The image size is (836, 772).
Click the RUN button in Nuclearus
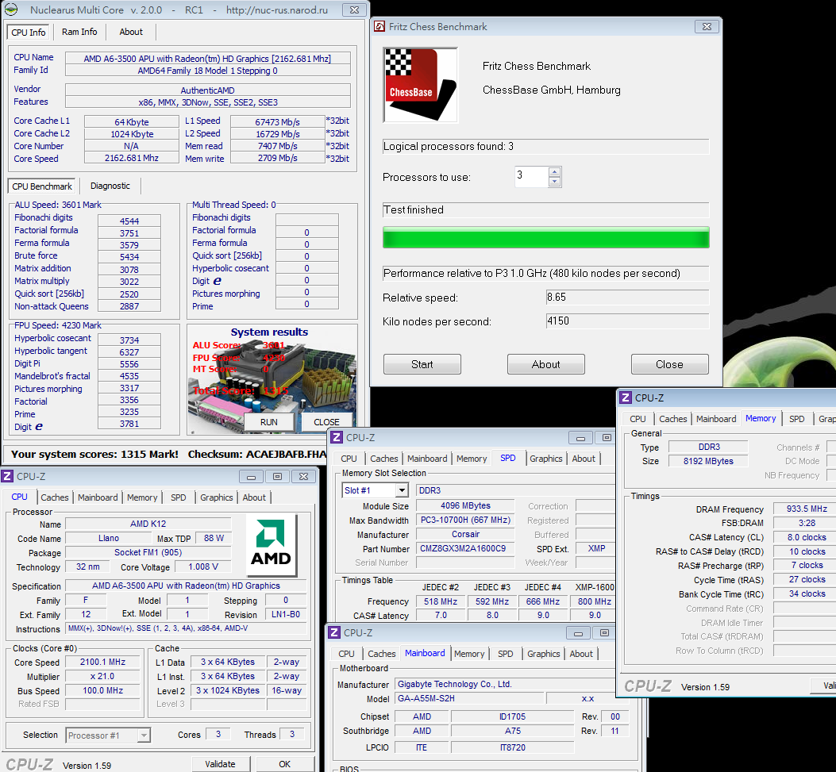click(268, 422)
